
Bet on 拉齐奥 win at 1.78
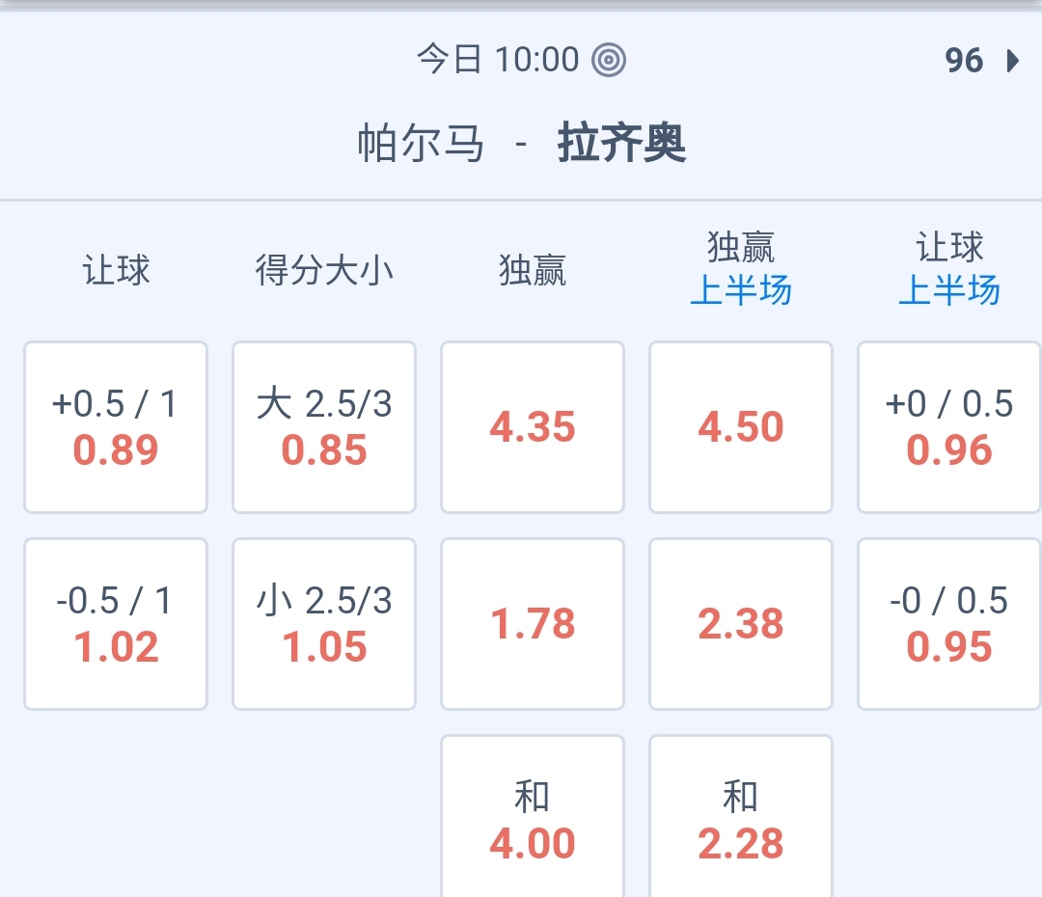click(x=533, y=624)
